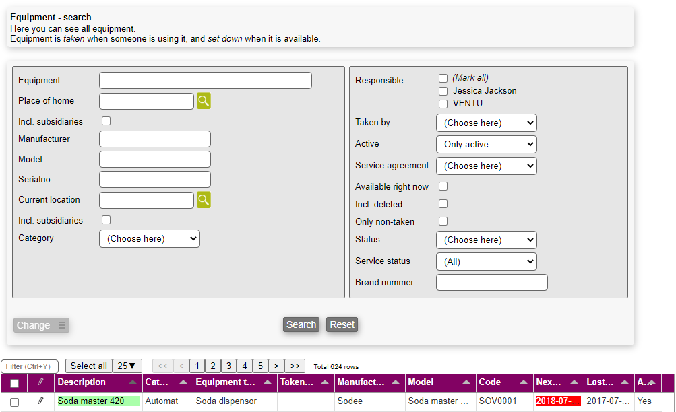Click into the Brønd nummer input field

(491, 283)
